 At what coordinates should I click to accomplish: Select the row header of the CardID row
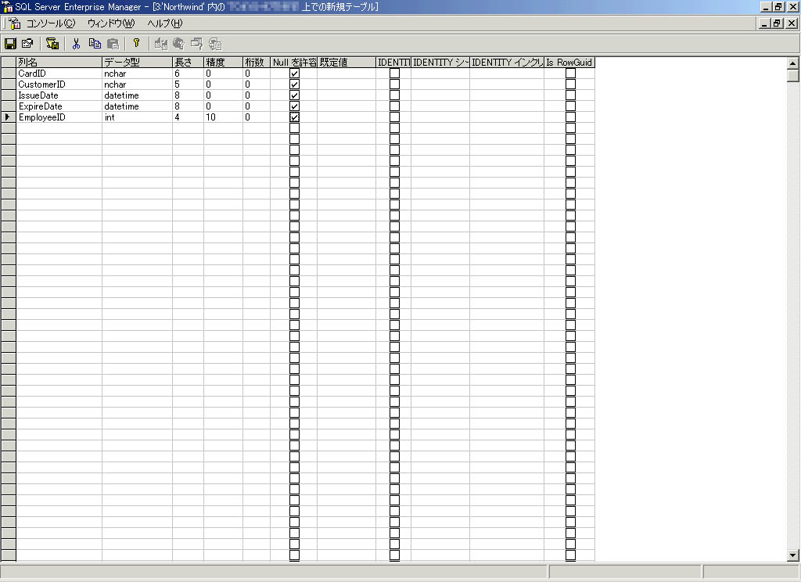pyautogui.click(x=8, y=74)
